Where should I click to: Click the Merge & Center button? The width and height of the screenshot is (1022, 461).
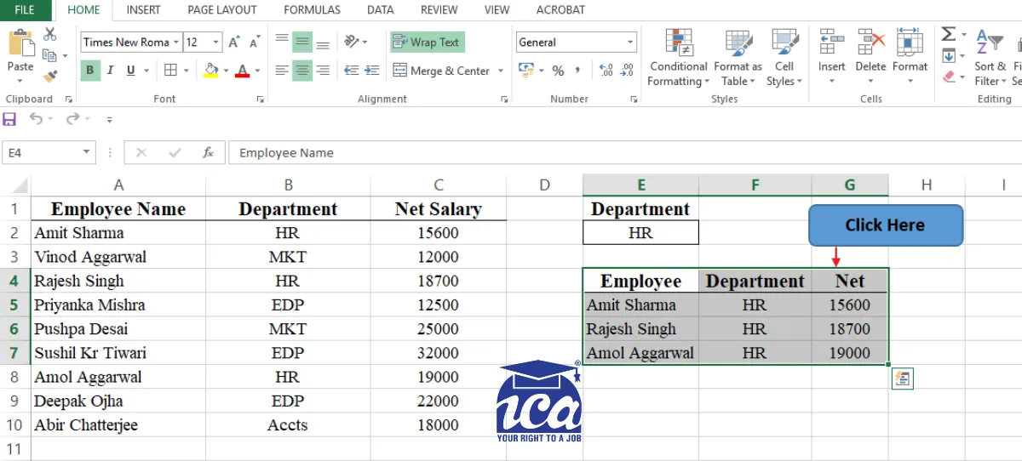[x=440, y=71]
